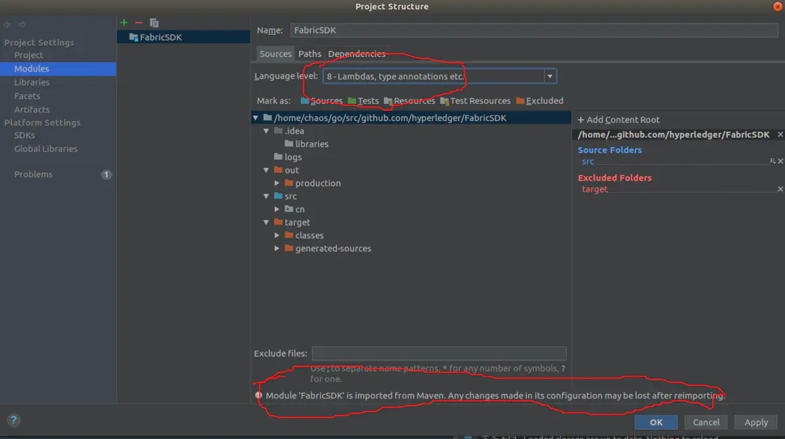This screenshot has height=439, width=785.
Task: Focus the module Name field
Action: point(534,31)
